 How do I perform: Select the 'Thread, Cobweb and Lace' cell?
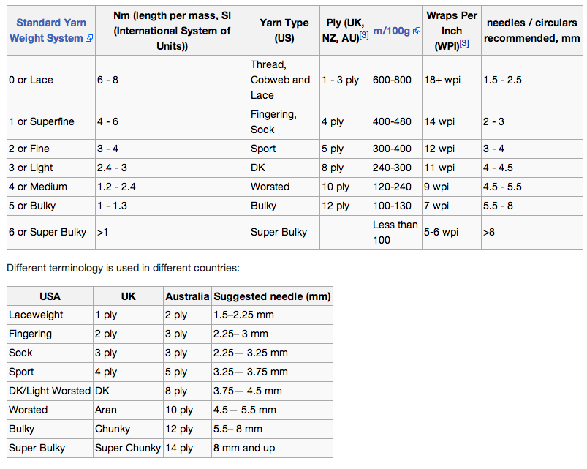284,80
